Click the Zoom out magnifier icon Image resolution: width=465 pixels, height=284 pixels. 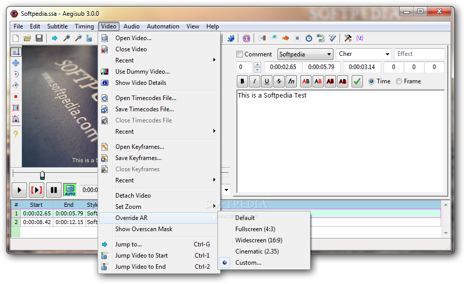point(78,38)
